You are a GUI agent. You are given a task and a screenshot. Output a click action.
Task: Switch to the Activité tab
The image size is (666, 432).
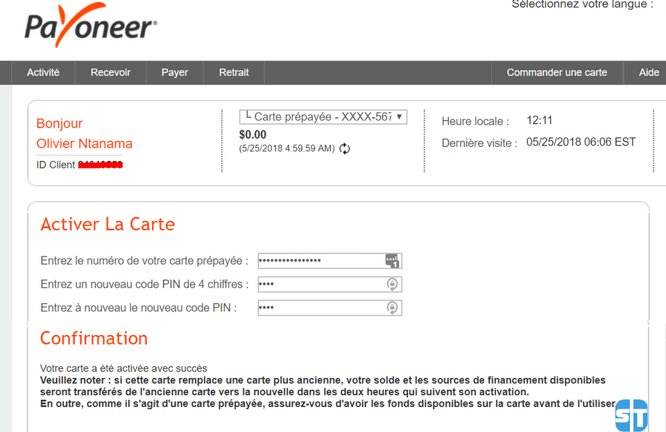coord(43,72)
